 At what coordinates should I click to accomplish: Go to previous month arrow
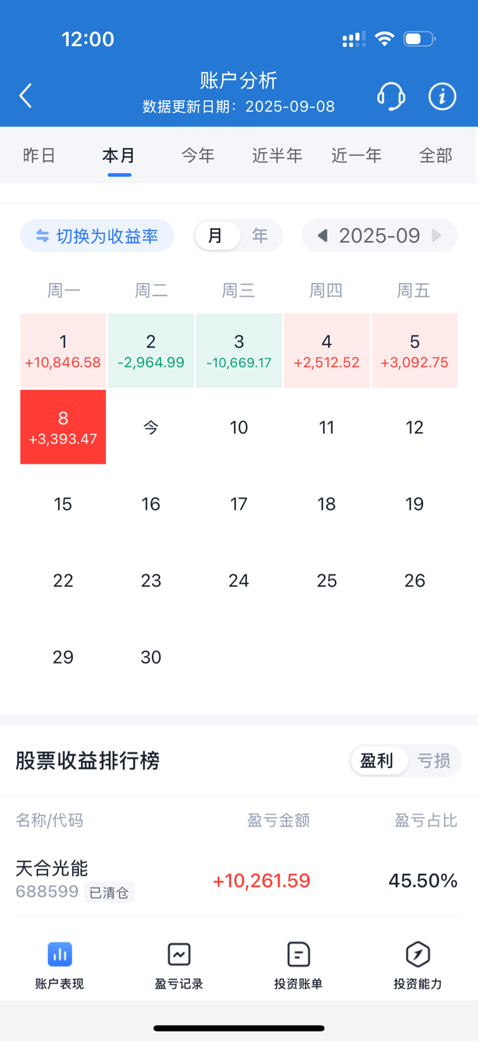tap(322, 236)
